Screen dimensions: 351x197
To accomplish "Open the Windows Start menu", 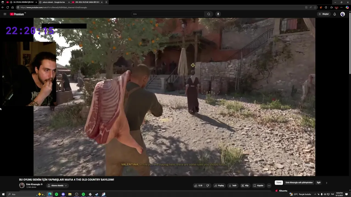I will [3, 194].
